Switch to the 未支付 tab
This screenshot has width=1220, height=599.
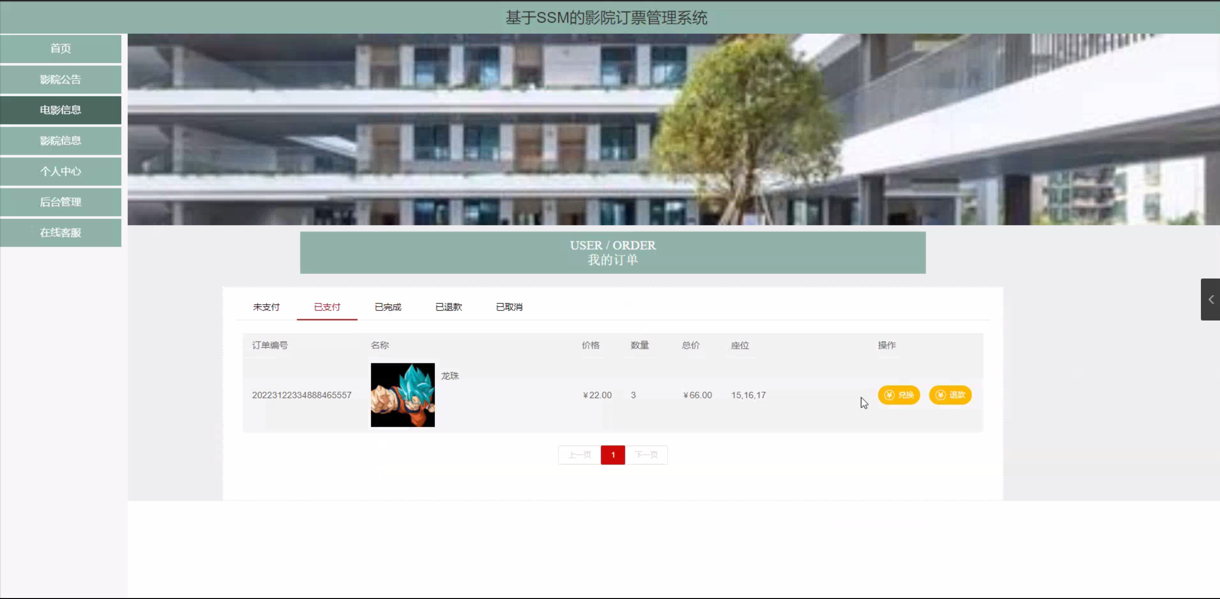coord(266,307)
